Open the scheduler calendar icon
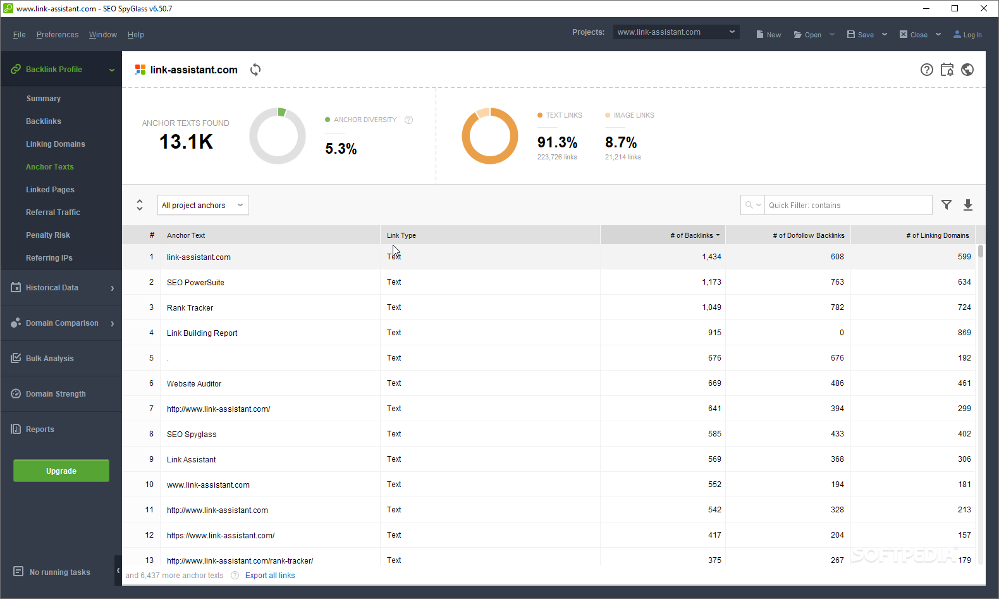Screen dimensions: 999x599 [x=947, y=70]
